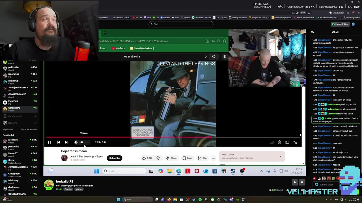Open the profile avatar next to Hanki KICKs
This screenshot has height=203, width=362.
(x=353, y=24)
